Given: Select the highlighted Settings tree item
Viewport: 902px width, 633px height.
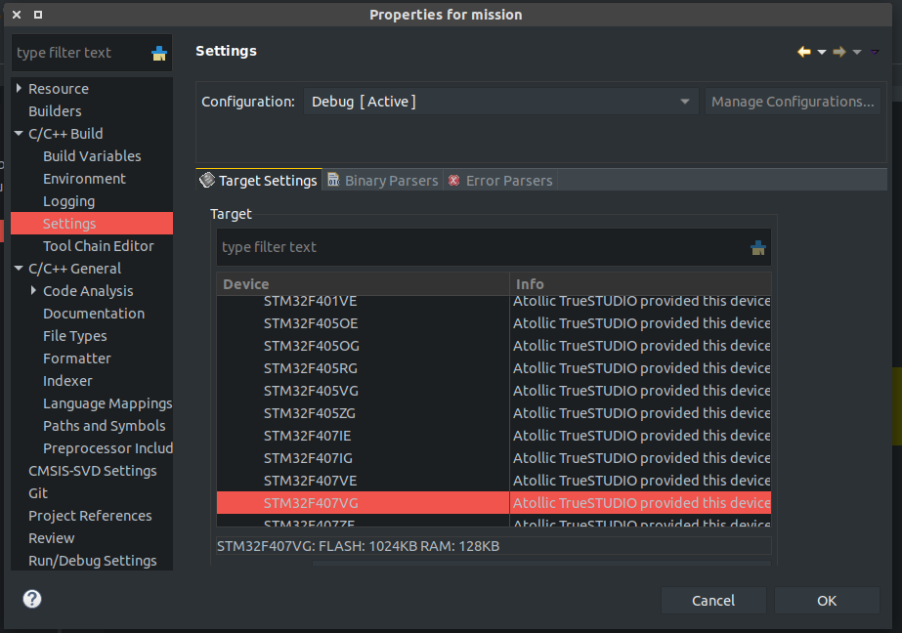Looking at the screenshot, I should pyautogui.click(x=92, y=223).
